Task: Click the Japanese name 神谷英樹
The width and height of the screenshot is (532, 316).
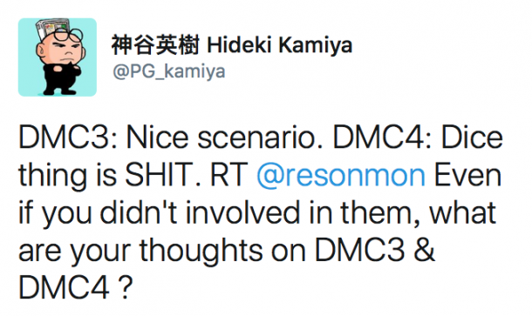Action: coord(155,45)
